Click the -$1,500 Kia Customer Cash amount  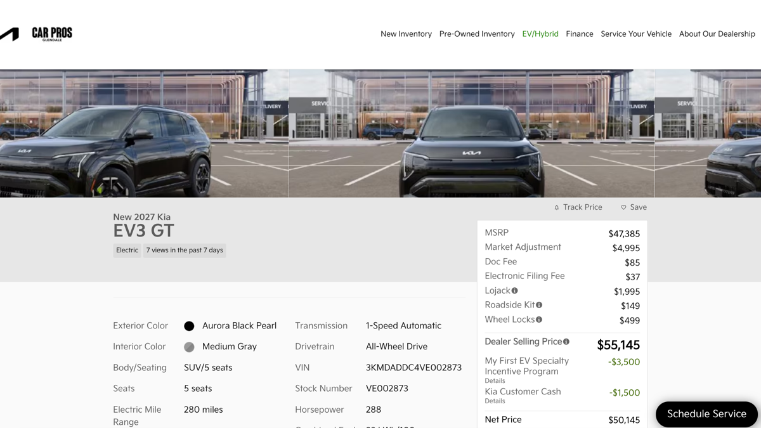[625, 393]
